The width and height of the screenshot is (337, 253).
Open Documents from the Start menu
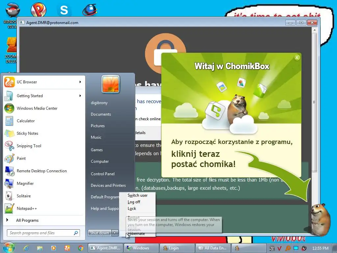click(x=101, y=114)
